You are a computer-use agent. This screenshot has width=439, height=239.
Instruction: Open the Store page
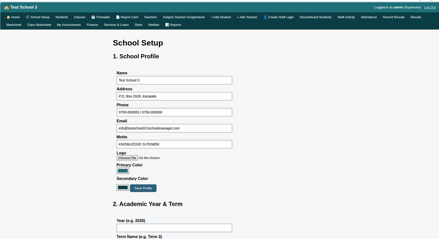click(138, 25)
